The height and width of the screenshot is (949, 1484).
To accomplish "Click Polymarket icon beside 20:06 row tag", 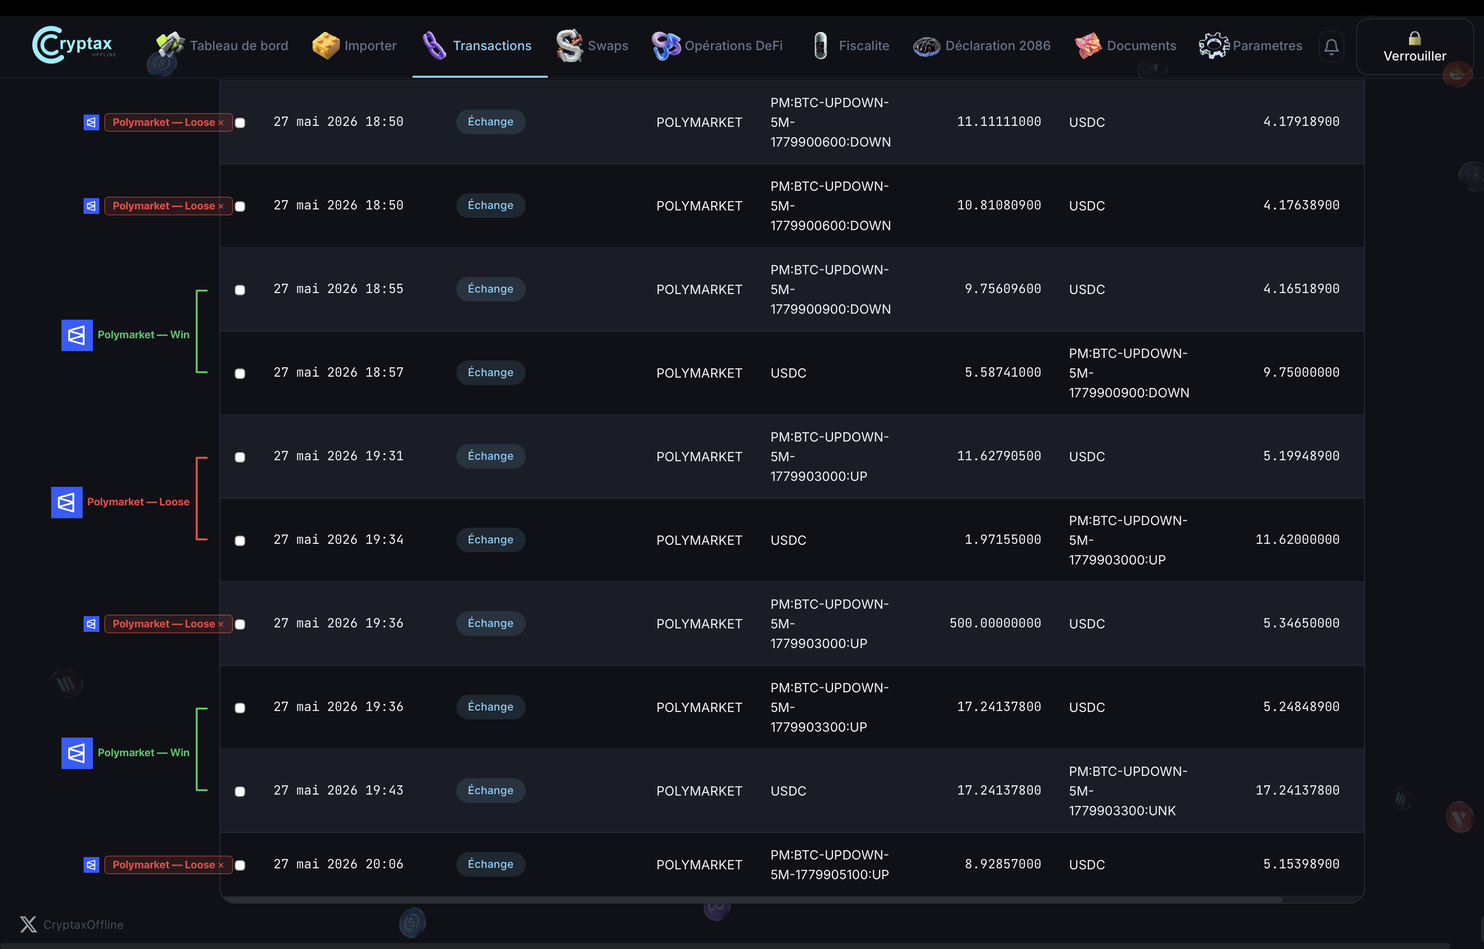I will [x=91, y=864].
